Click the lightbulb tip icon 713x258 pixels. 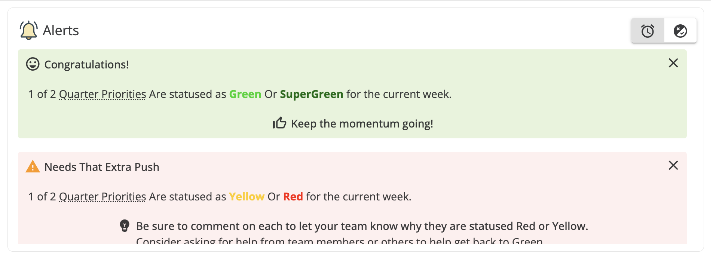[125, 225]
